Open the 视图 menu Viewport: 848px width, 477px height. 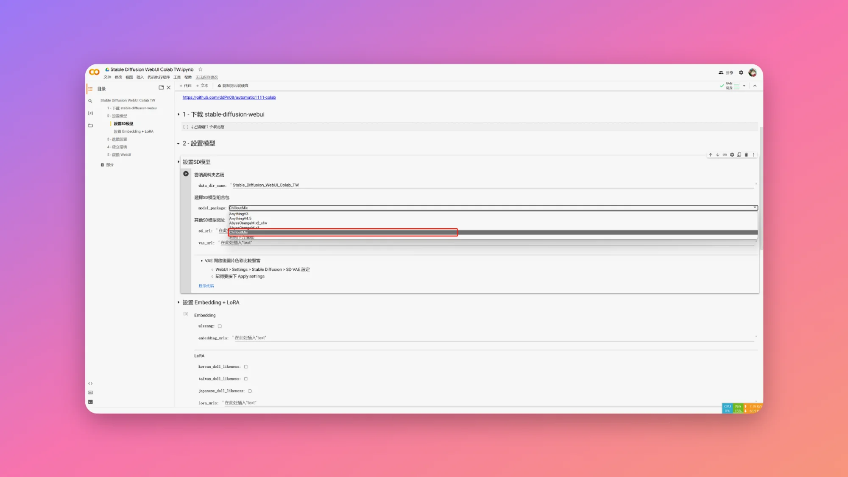129,78
